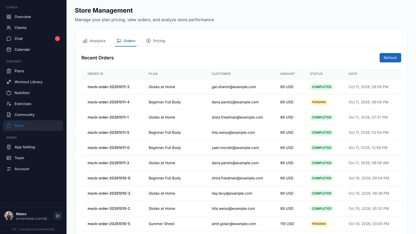Open the Nutrition sidebar link
This screenshot has width=416, height=234.
33,93
